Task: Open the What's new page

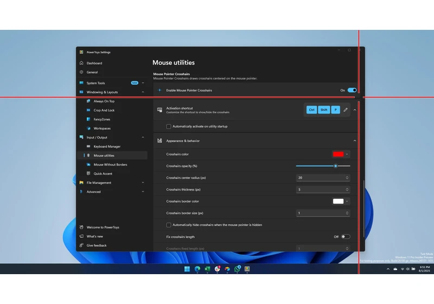Action: click(x=94, y=237)
